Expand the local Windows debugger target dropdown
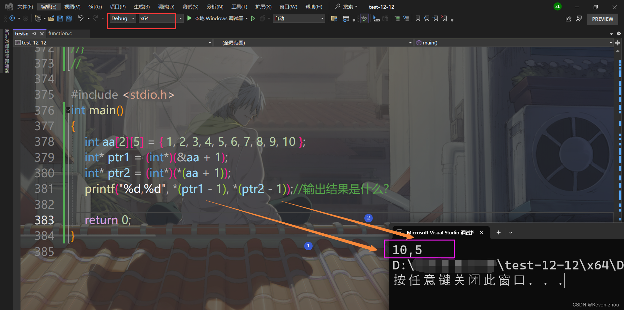This screenshot has width=624, height=310. click(247, 19)
